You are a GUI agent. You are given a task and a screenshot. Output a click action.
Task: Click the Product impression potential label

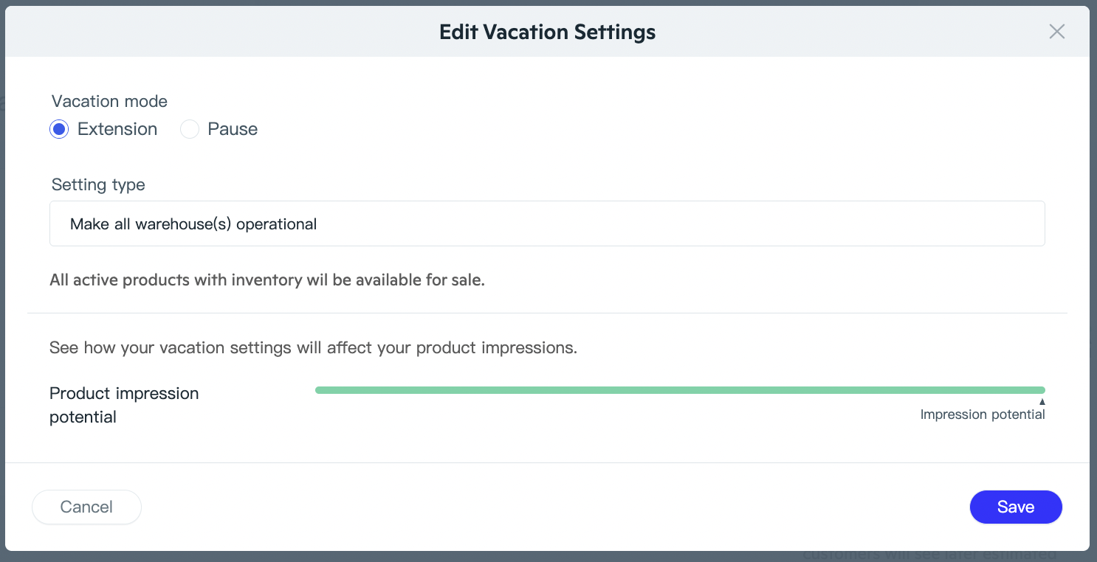[x=124, y=405]
